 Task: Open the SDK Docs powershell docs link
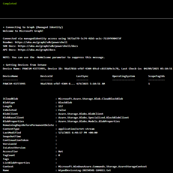coord(48,46)
